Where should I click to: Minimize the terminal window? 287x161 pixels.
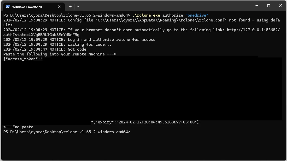point(257,6)
